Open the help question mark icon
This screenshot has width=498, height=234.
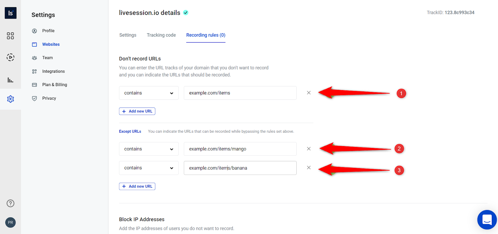[10, 203]
